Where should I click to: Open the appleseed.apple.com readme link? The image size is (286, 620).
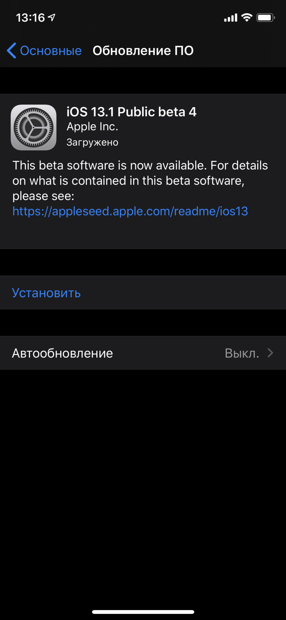[x=130, y=211]
